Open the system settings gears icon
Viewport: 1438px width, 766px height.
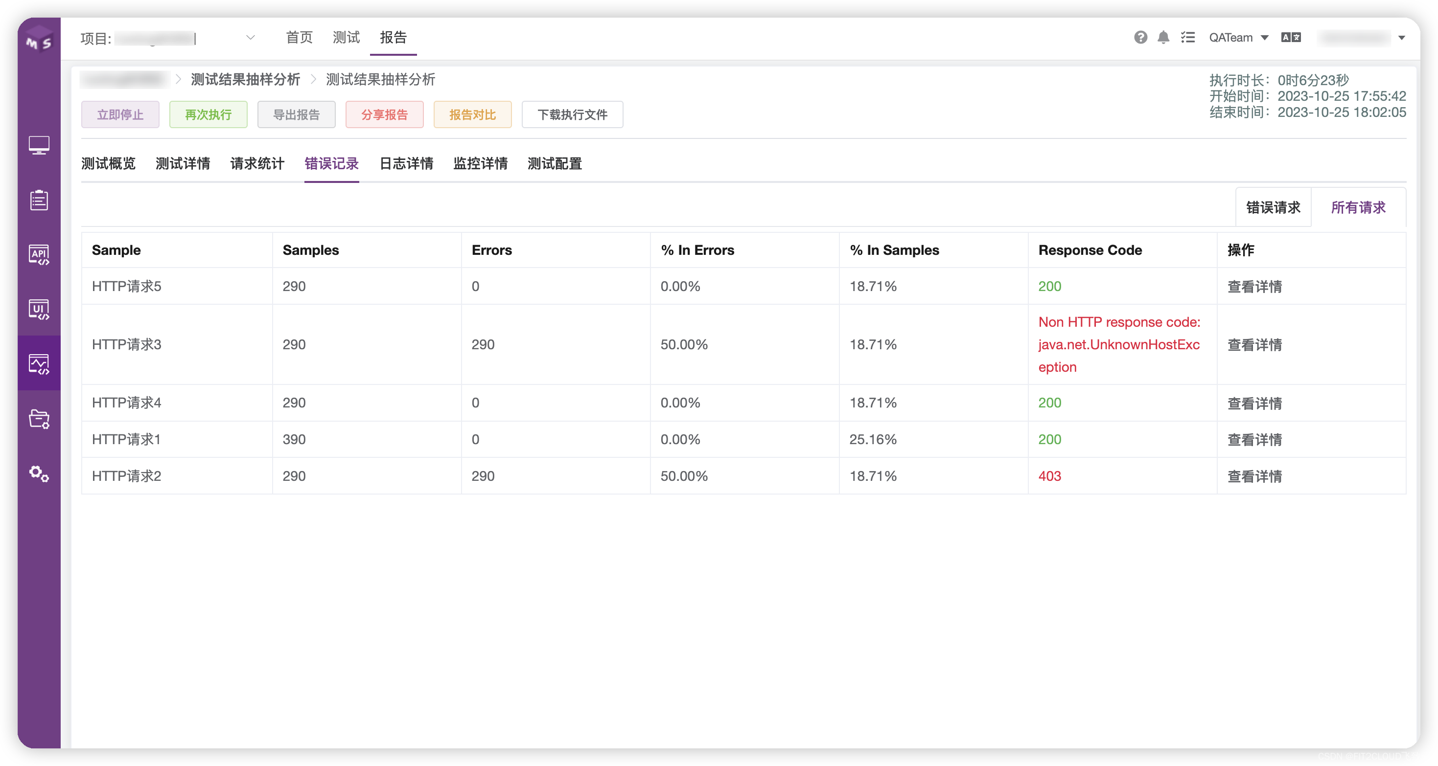39,473
